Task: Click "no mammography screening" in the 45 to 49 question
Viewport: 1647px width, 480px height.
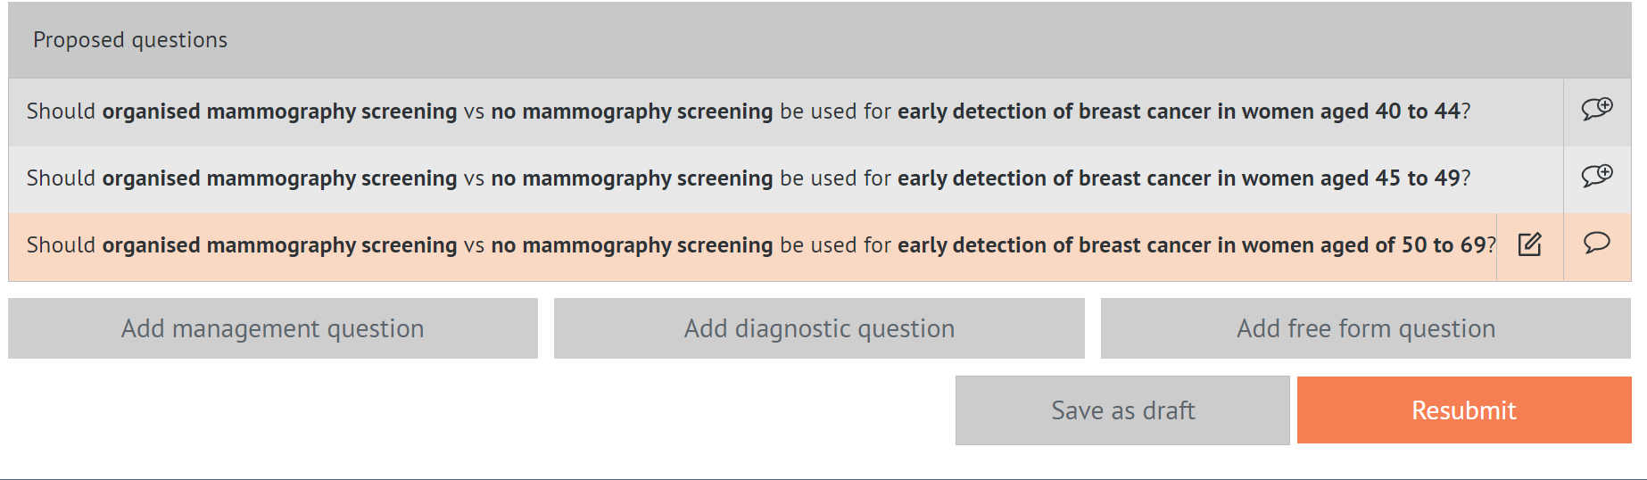Action: pyautogui.click(x=632, y=178)
